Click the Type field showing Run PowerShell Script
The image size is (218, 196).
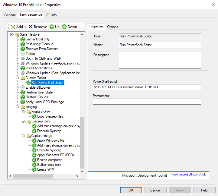click(x=160, y=36)
